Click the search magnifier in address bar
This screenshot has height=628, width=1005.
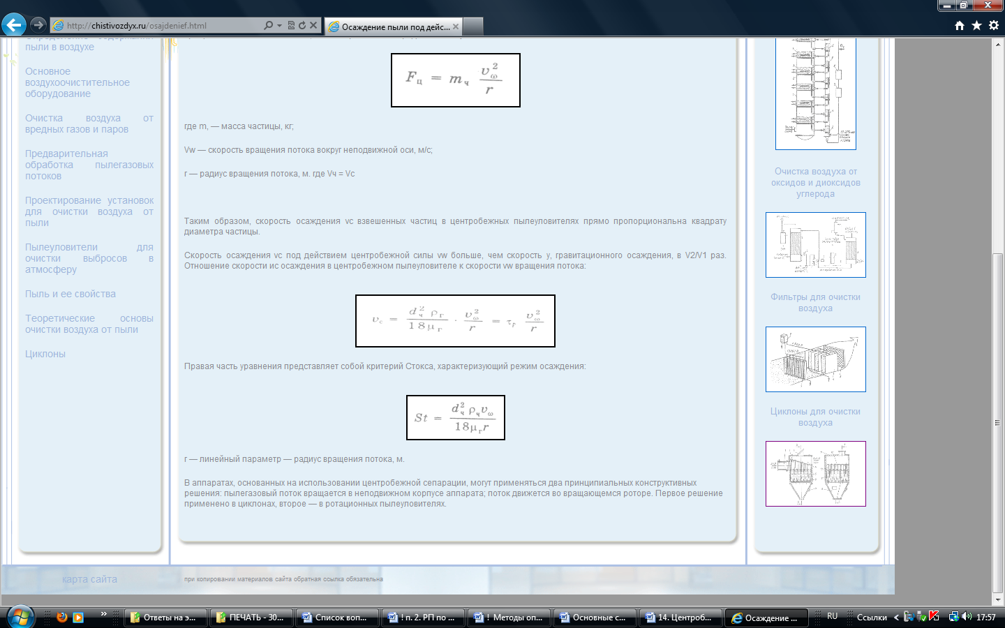tap(268, 25)
